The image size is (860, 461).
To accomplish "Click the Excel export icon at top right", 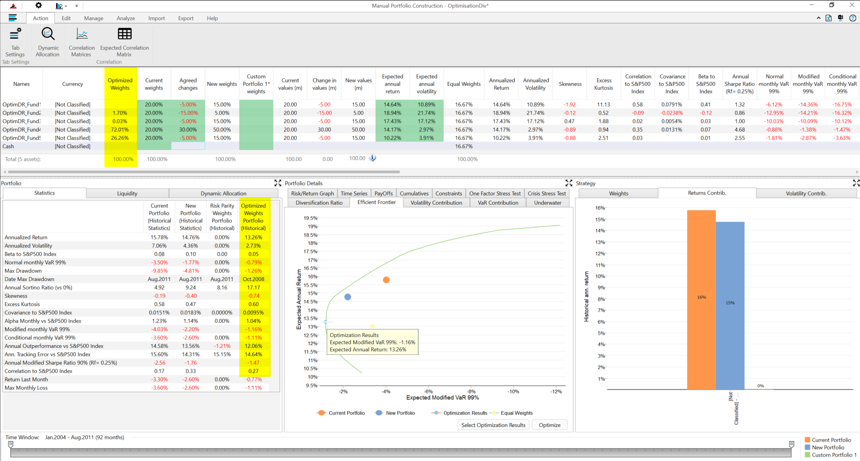I will pos(829,18).
